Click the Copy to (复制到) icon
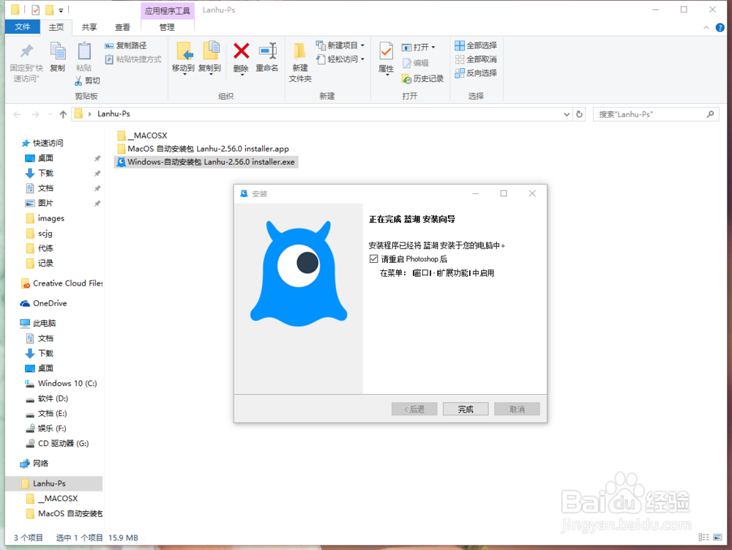Screen dimensions: 732x550 click(x=211, y=51)
